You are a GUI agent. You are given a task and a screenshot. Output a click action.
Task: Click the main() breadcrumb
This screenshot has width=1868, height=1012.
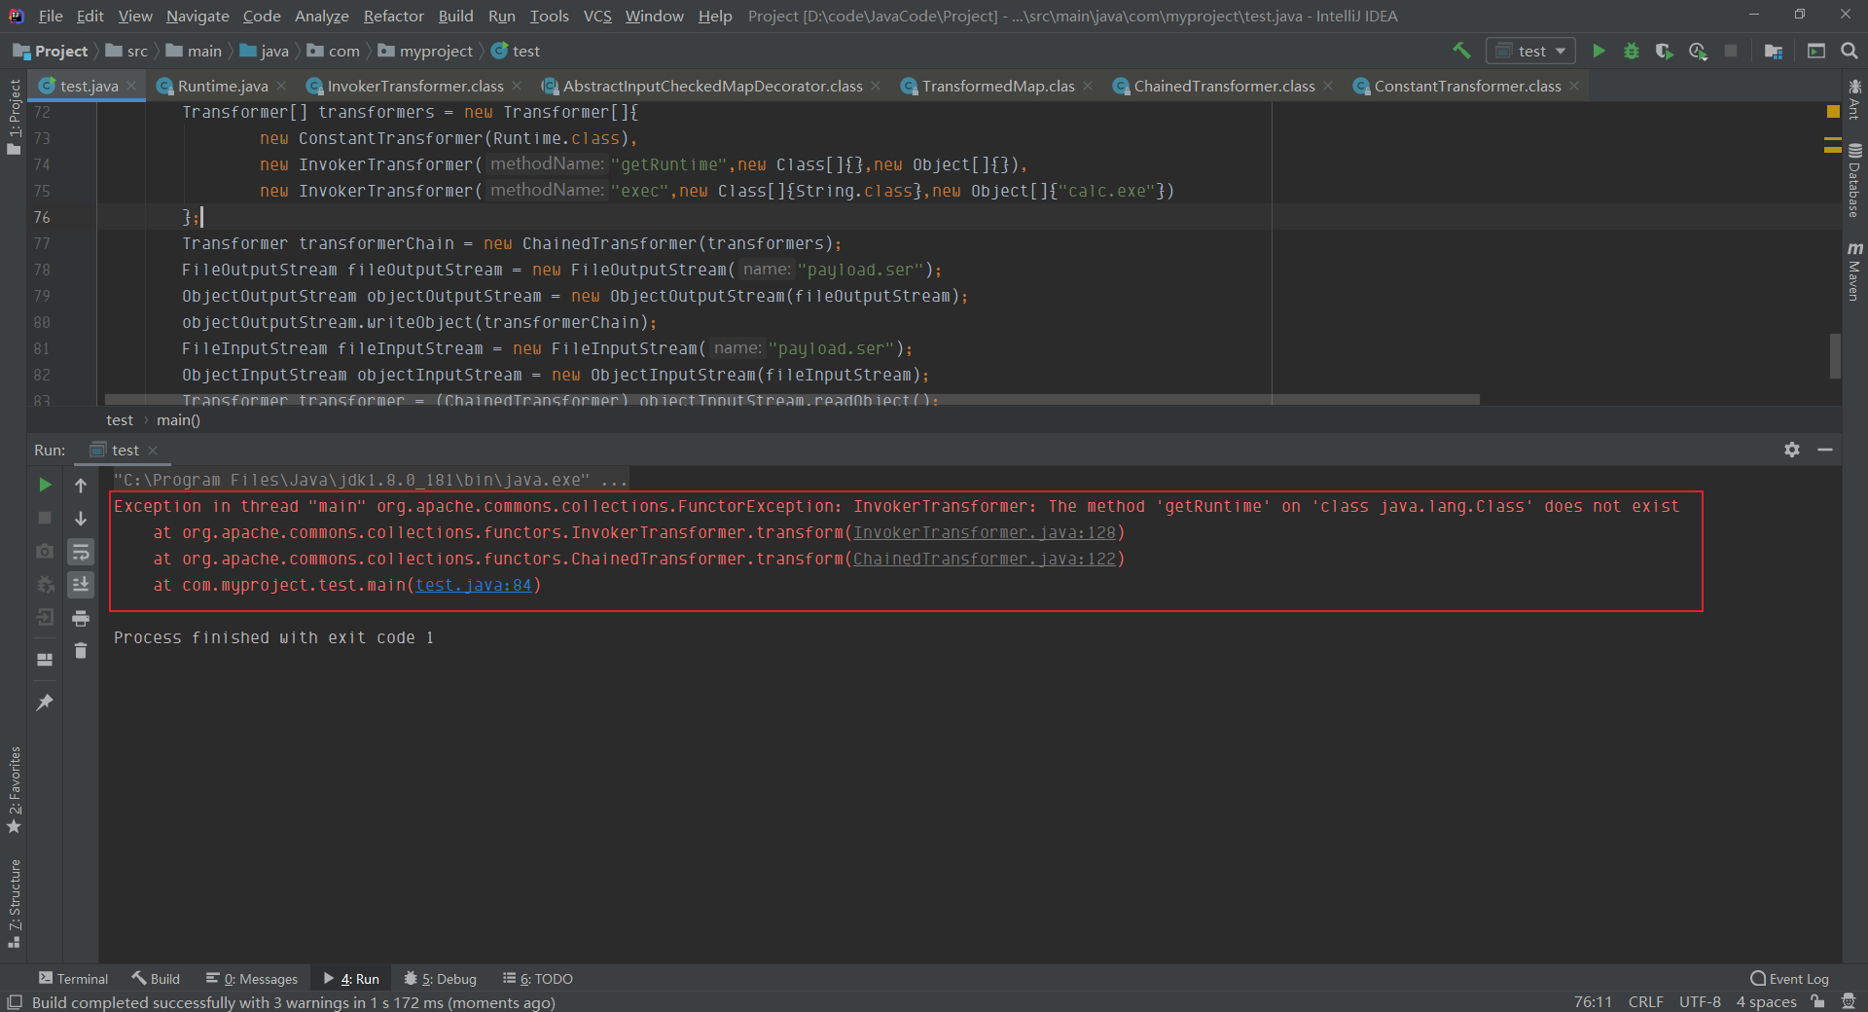(x=178, y=420)
